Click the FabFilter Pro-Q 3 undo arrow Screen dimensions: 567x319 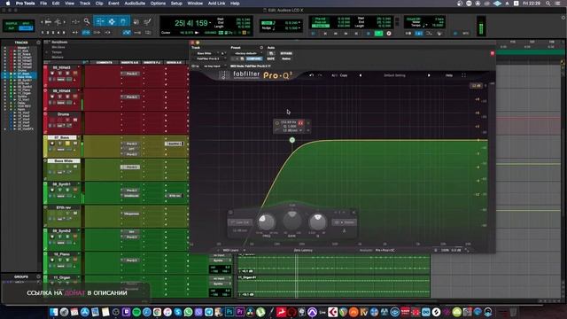click(311, 75)
